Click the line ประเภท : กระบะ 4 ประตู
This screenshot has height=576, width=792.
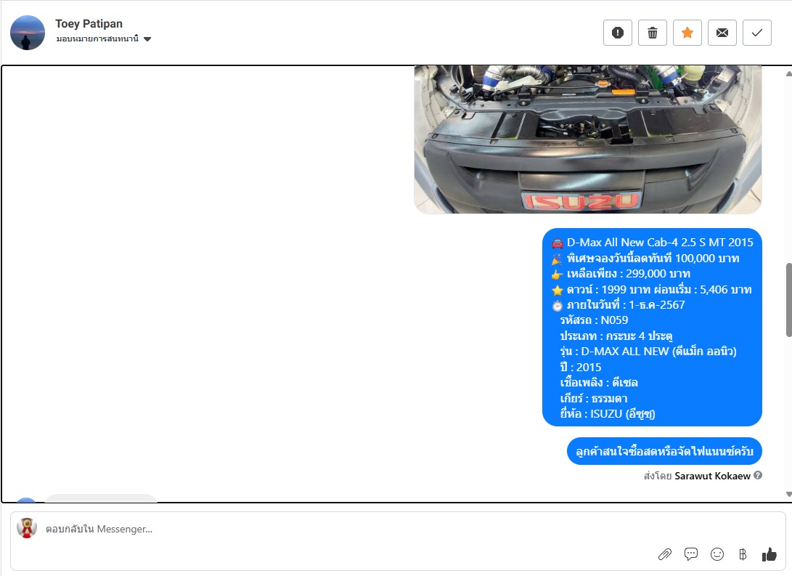click(616, 336)
